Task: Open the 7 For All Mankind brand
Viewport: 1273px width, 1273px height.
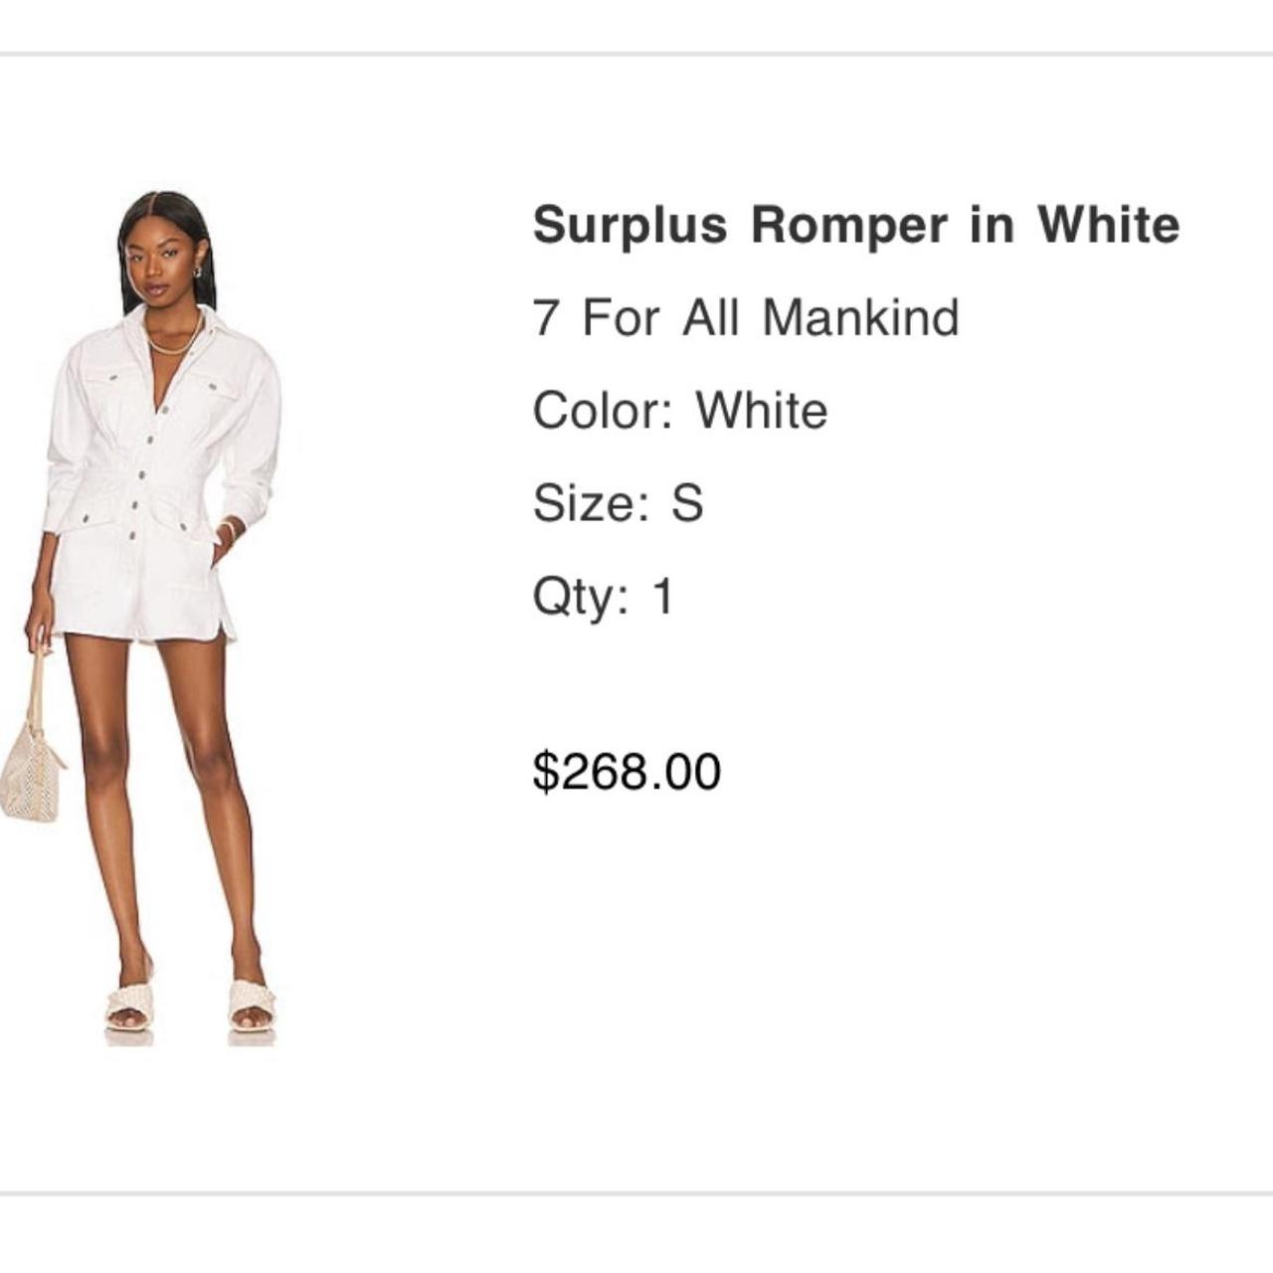Action: pos(746,318)
